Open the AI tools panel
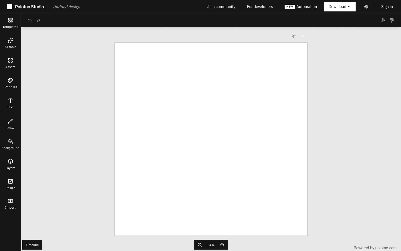This screenshot has width=401, height=251. (10, 43)
